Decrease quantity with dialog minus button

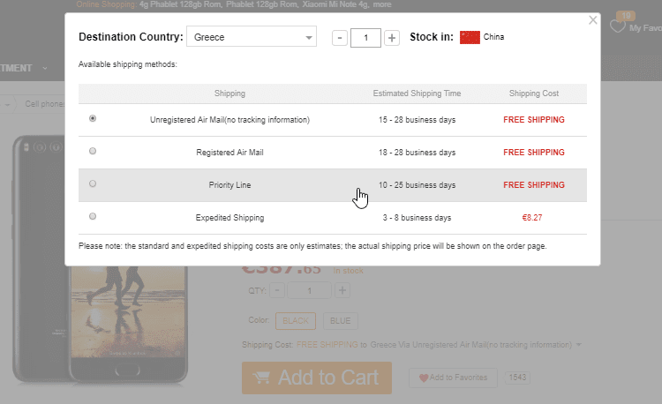coord(339,38)
